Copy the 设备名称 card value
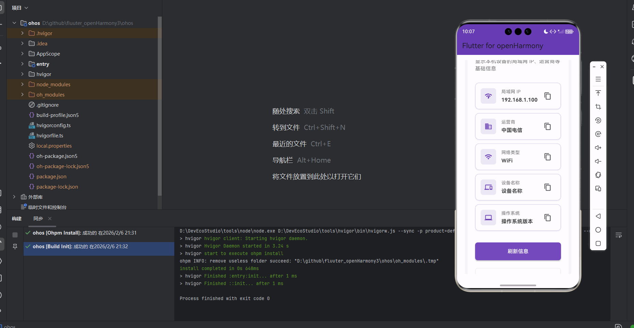The width and height of the screenshot is (634, 328). [x=547, y=187]
